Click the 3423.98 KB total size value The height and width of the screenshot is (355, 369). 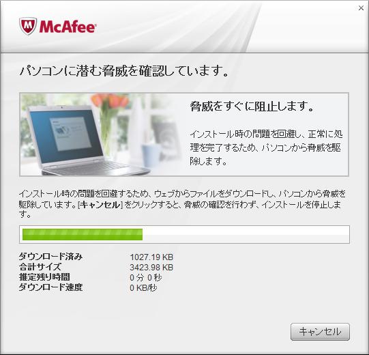[151, 268]
